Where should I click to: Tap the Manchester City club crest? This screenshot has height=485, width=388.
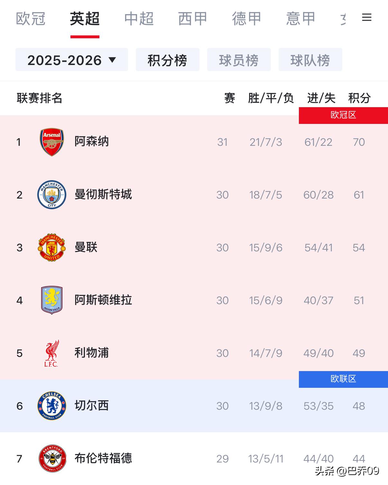[52, 195]
